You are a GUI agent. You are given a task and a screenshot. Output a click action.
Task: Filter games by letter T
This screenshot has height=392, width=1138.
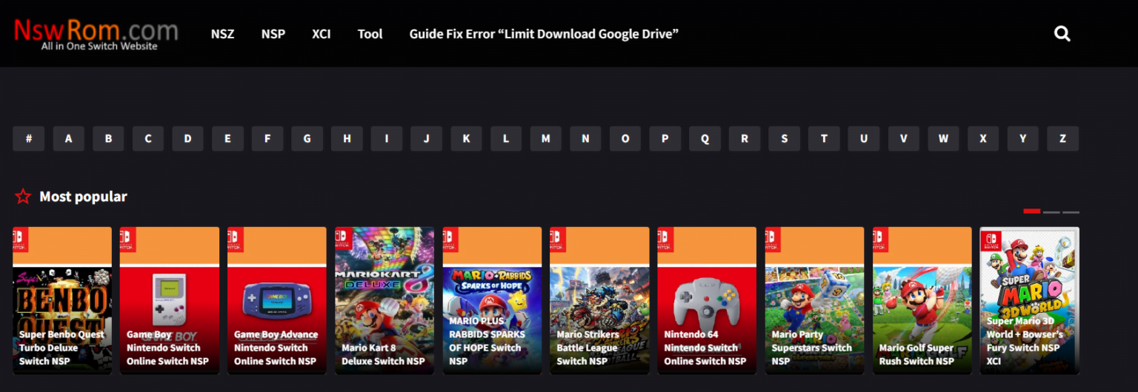point(824,138)
